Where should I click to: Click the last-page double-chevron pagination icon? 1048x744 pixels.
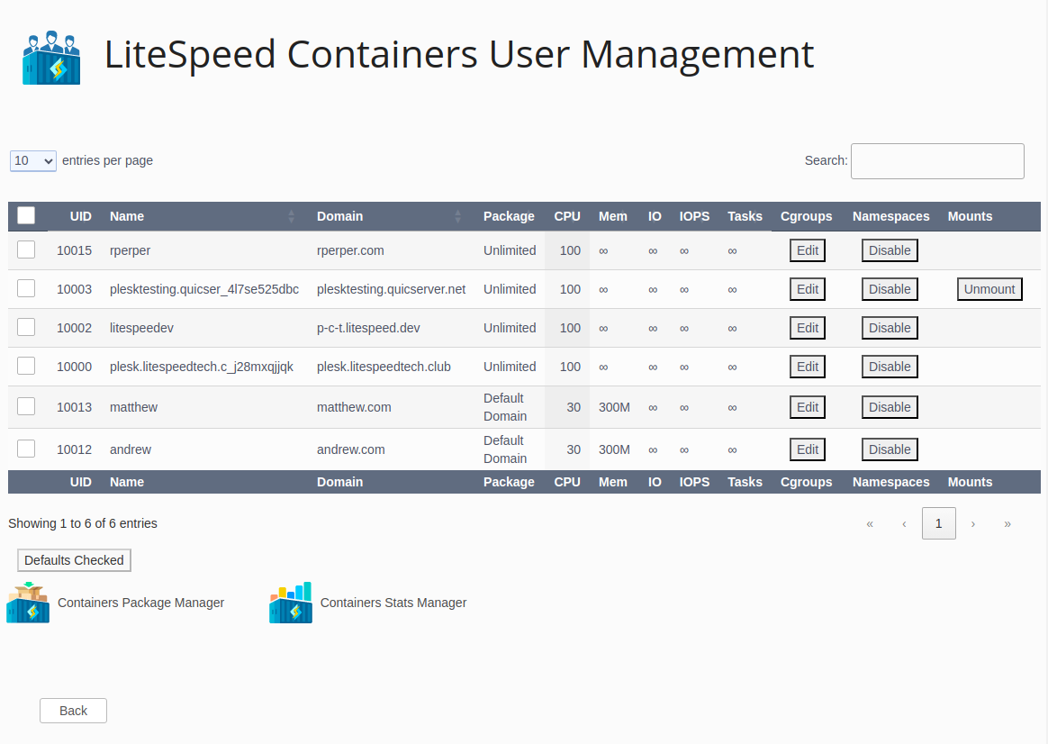click(1007, 523)
